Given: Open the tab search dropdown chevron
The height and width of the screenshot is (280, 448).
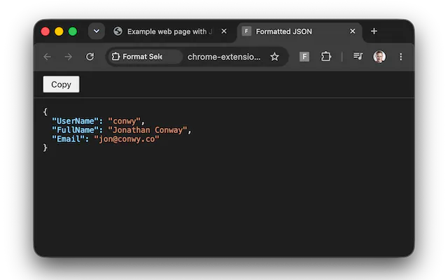Looking at the screenshot, I should pyautogui.click(x=97, y=31).
